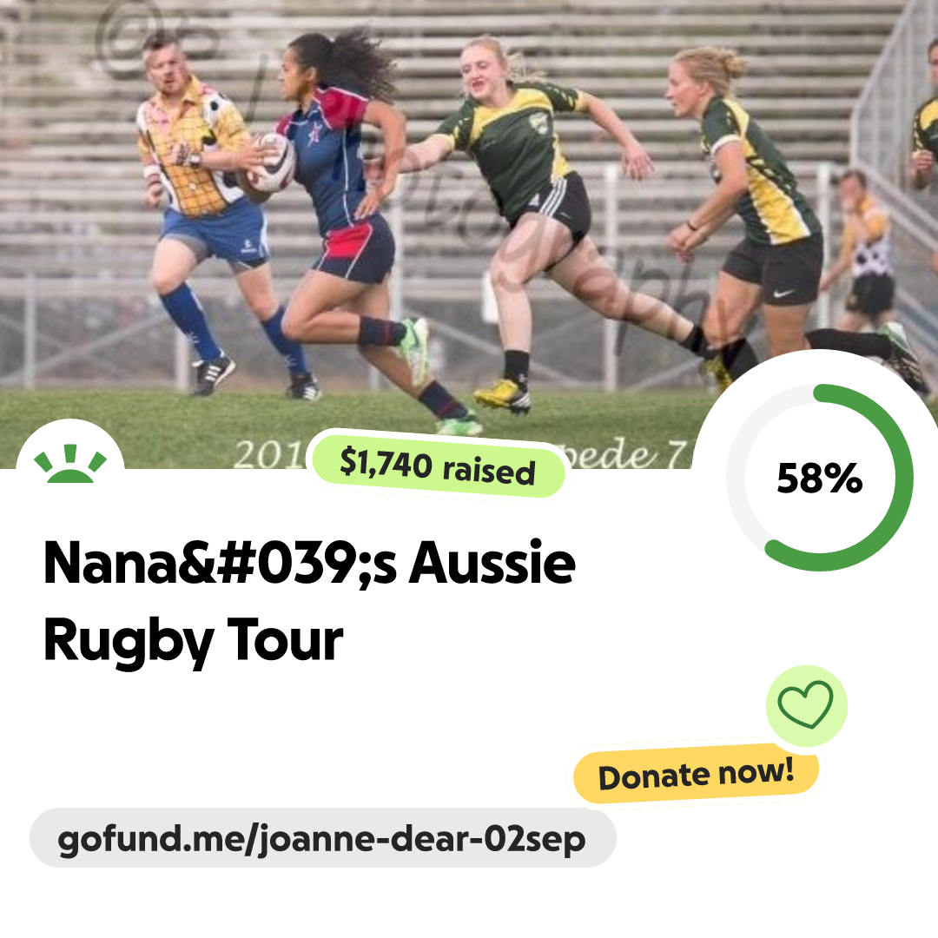Click the background player in cow-print top
Image resolution: width=938 pixels, height=938 pixels.
point(862,251)
